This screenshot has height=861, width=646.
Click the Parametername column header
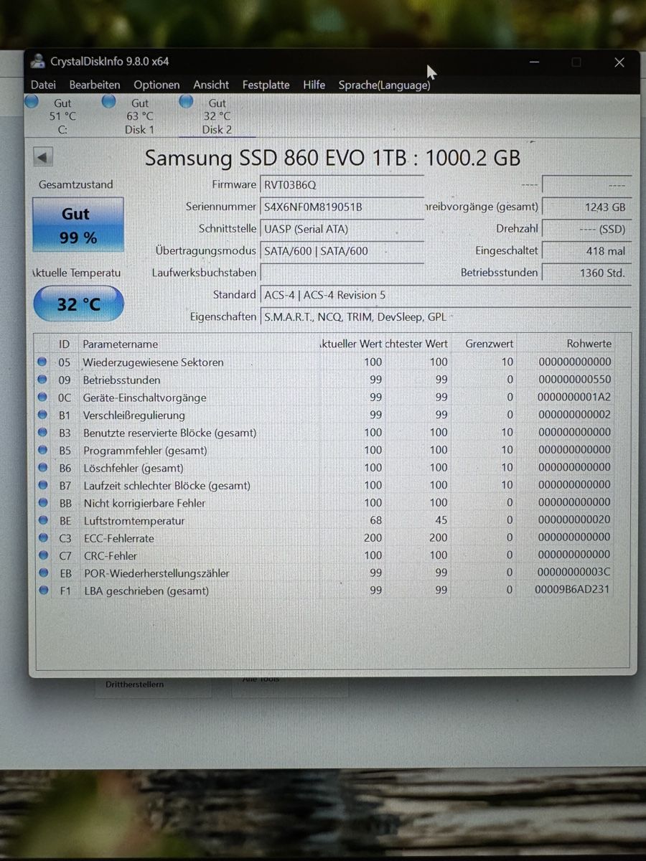tap(120, 344)
